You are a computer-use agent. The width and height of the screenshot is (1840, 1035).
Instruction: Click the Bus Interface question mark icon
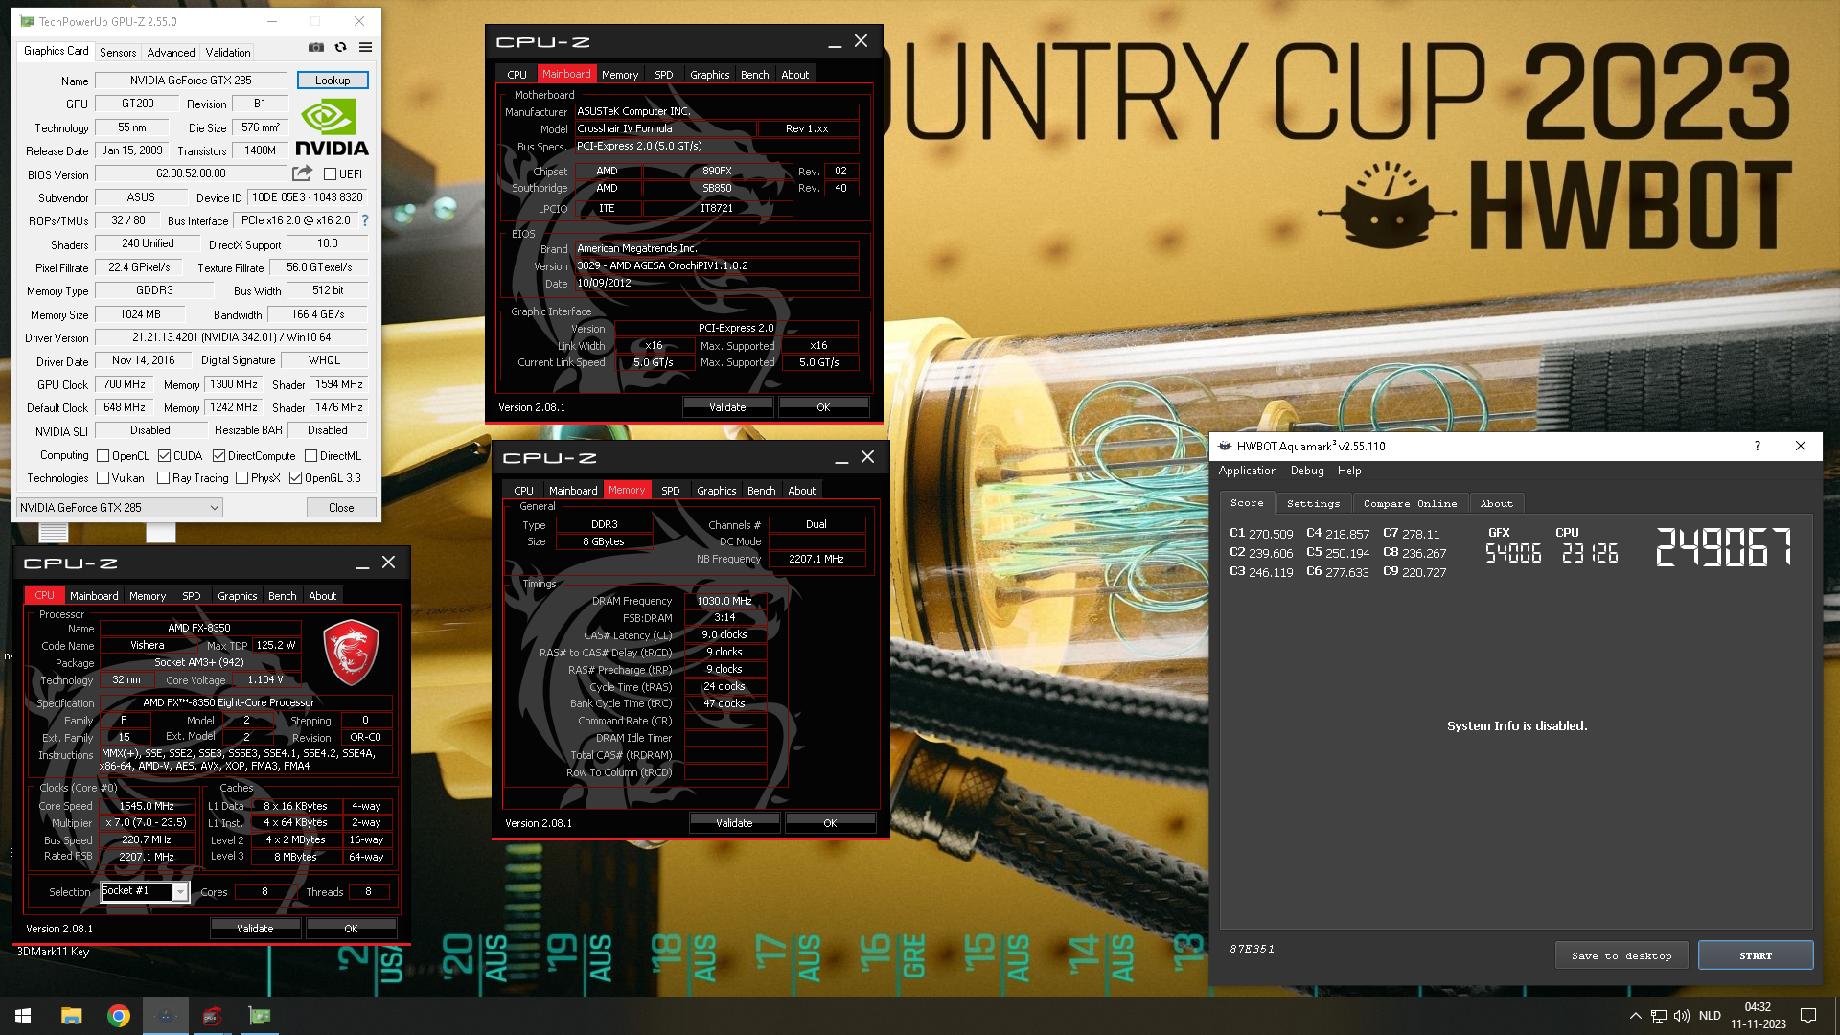365,220
